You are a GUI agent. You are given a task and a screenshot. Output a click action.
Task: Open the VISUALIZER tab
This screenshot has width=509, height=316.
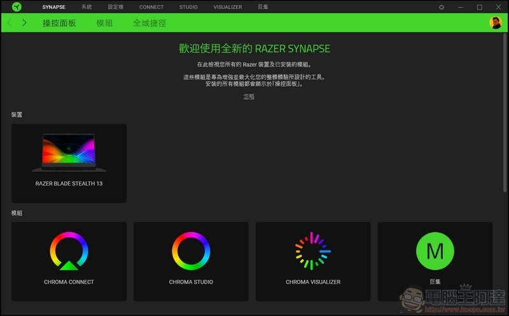tap(227, 7)
